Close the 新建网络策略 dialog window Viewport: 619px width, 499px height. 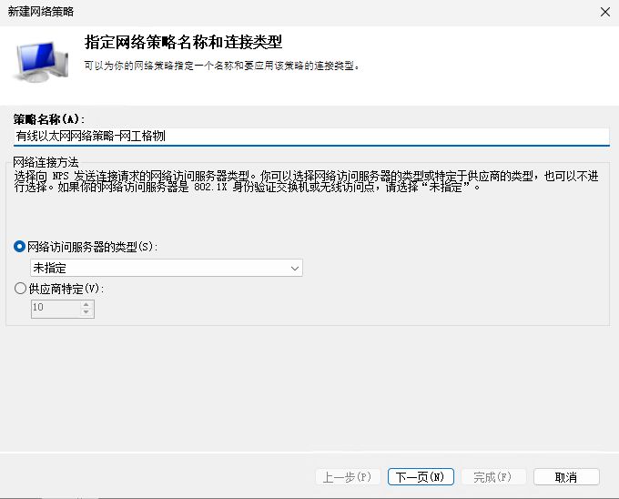[x=605, y=12]
